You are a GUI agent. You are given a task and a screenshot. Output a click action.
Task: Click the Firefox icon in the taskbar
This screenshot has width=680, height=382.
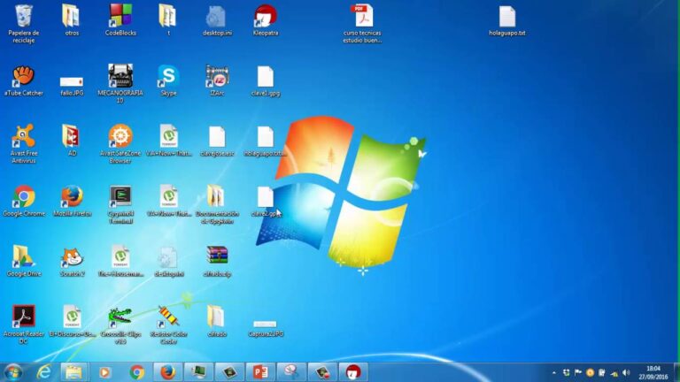tap(168, 372)
